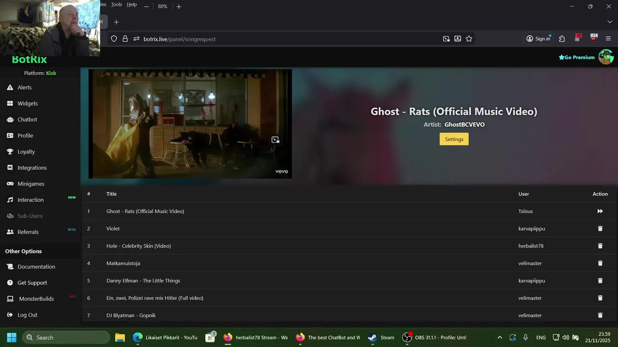Open the Referrals page

coord(28,232)
